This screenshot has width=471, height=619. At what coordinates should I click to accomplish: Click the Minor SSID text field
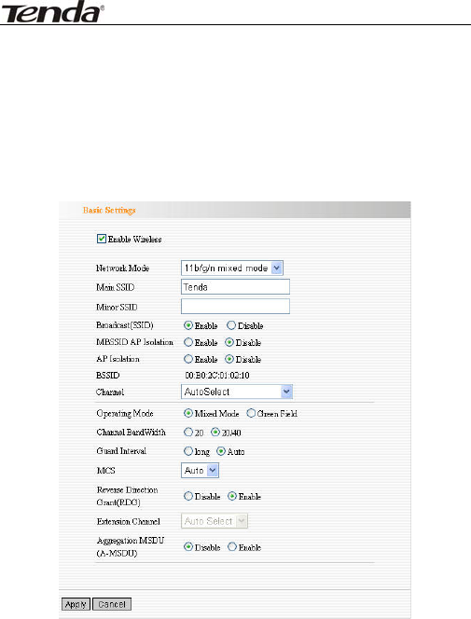point(235,307)
